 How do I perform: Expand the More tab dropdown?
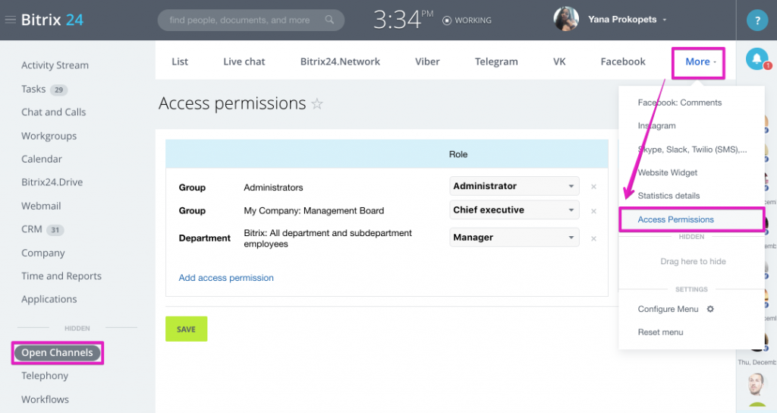coord(700,62)
